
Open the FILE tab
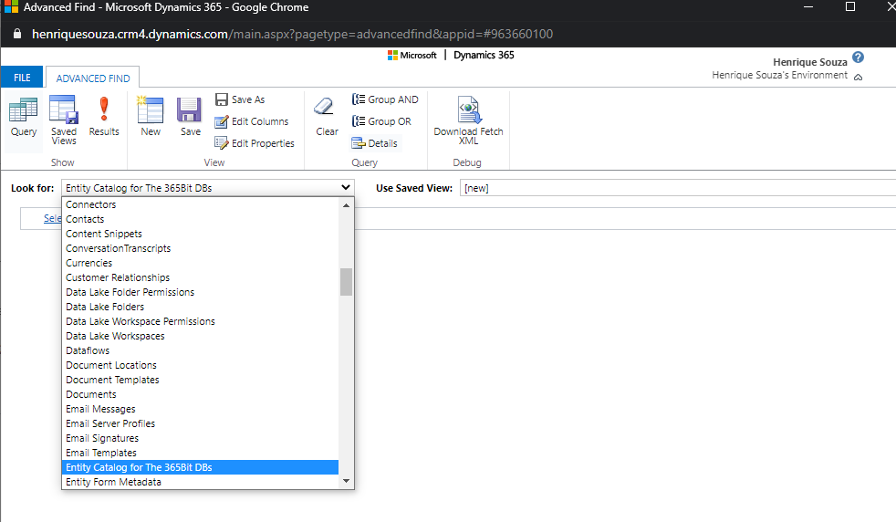[x=22, y=78]
